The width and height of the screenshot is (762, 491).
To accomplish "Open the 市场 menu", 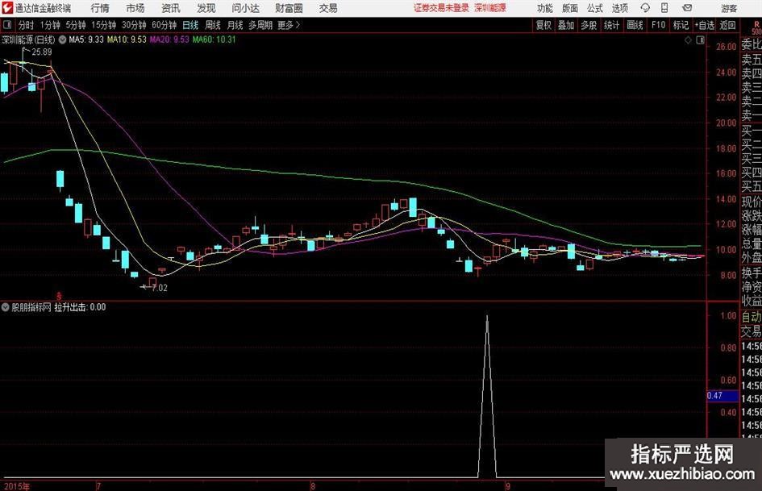I will pos(135,8).
